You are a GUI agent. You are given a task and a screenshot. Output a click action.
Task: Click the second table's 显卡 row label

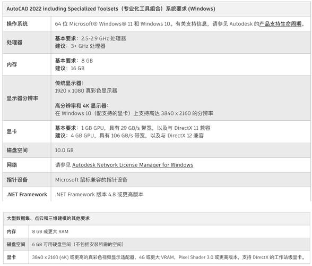pos(11,257)
